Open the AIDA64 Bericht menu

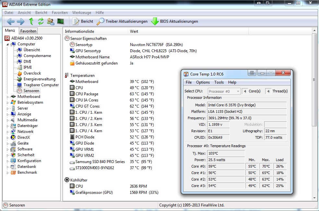pyautogui.click(x=41, y=13)
